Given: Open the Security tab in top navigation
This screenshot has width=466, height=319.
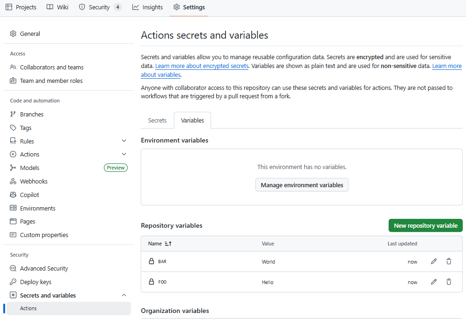Looking at the screenshot, I should click(99, 7).
